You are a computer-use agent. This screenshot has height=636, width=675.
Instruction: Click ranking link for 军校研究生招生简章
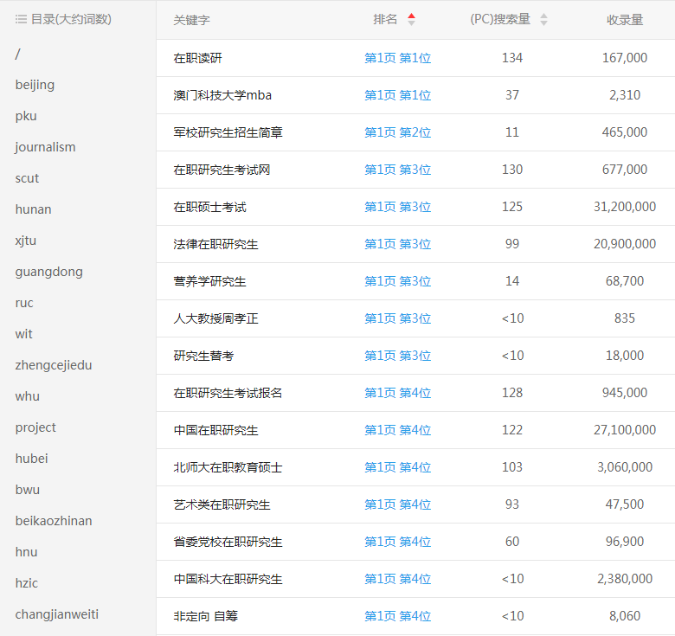point(397,132)
